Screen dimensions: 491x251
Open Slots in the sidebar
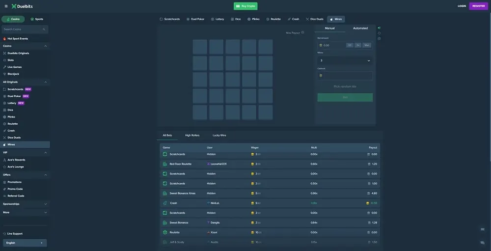[x=11, y=60]
